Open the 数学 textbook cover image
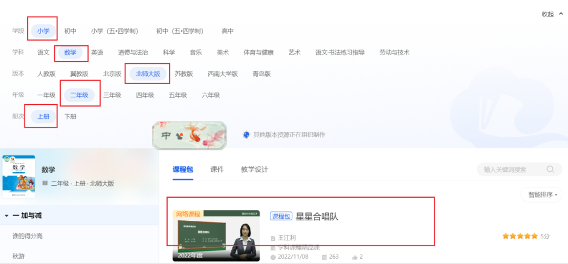The height and width of the screenshot is (264, 568). click(x=18, y=176)
